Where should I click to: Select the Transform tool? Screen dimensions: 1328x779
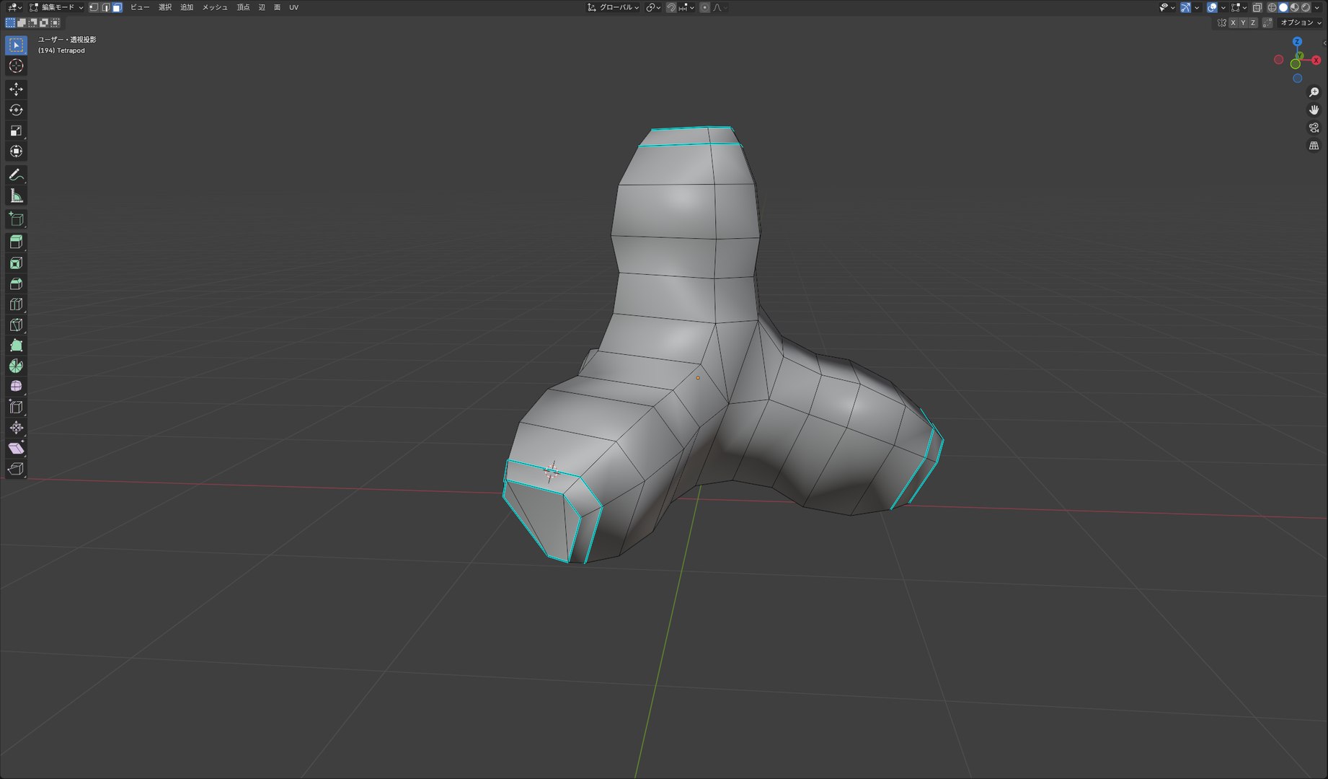coord(16,151)
